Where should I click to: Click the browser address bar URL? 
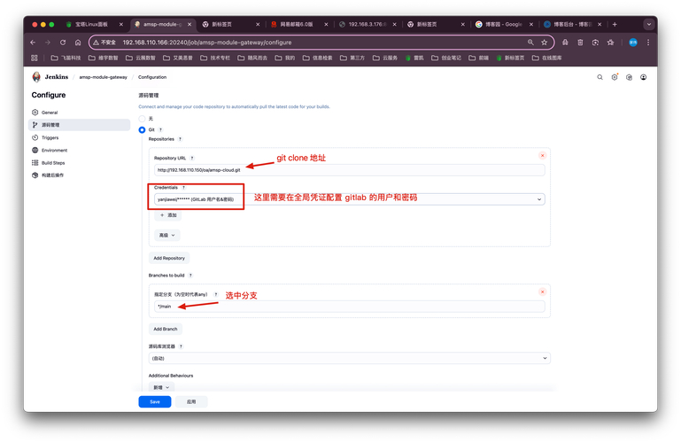pos(206,43)
